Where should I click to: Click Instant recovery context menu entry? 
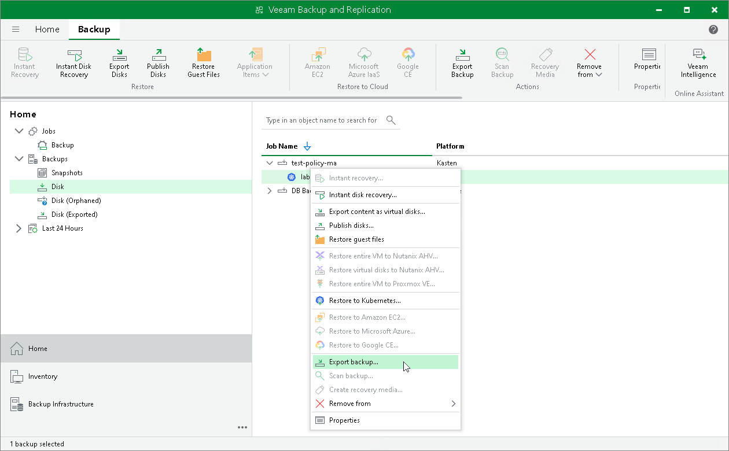[x=385, y=178]
